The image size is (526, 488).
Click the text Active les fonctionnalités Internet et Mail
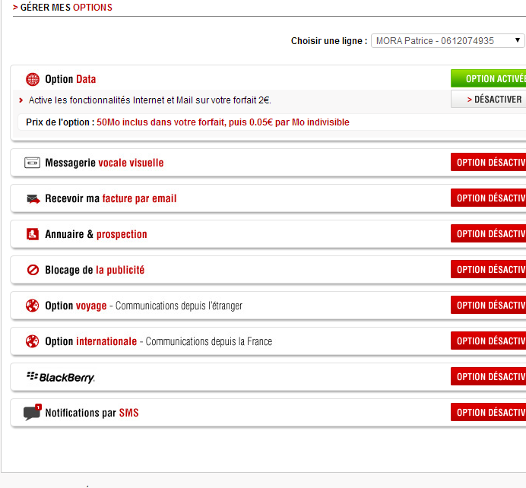[150, 100]
